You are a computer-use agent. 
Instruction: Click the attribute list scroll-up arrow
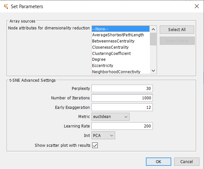point(153,29)
